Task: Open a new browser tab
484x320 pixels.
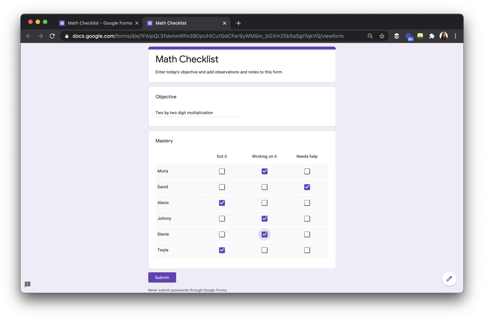Action: click(x=238, y=23)
